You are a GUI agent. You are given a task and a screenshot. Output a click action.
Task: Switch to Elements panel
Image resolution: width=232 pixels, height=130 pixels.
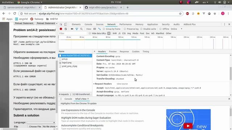(x=76, y=24)
